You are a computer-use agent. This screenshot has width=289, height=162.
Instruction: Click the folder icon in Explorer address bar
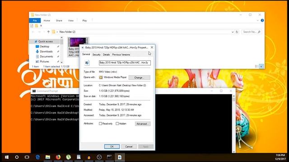(x=53, y=32)
